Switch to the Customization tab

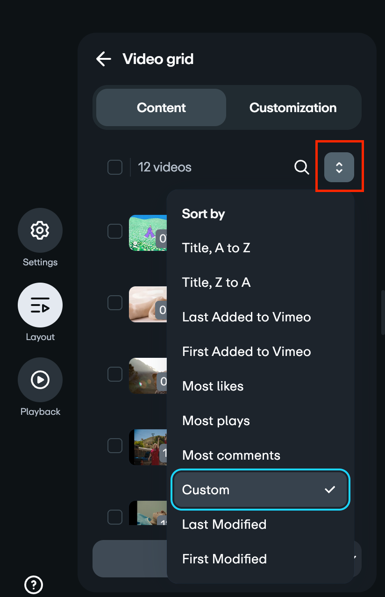click(293, 107)
